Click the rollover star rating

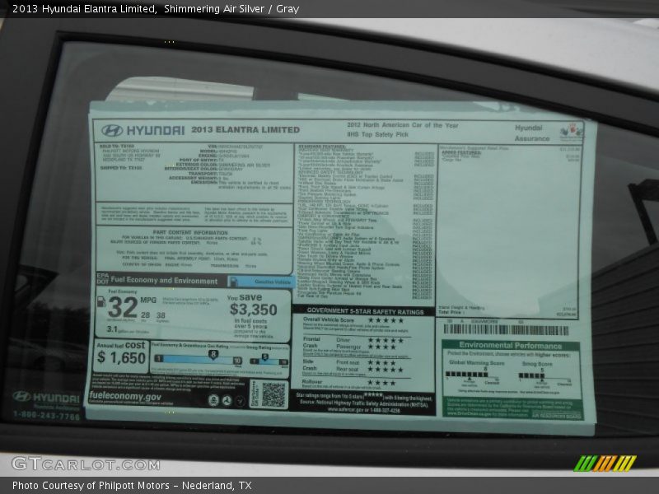coord(381,382)
